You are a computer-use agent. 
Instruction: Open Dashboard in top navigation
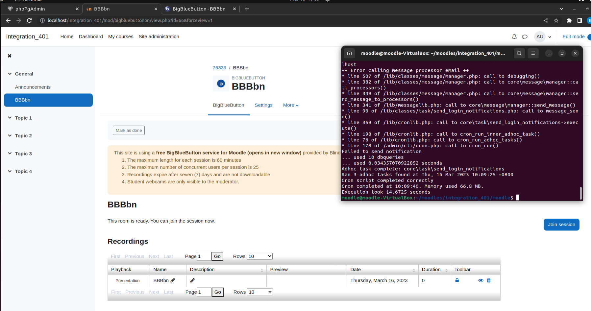(x=91, y=36)
